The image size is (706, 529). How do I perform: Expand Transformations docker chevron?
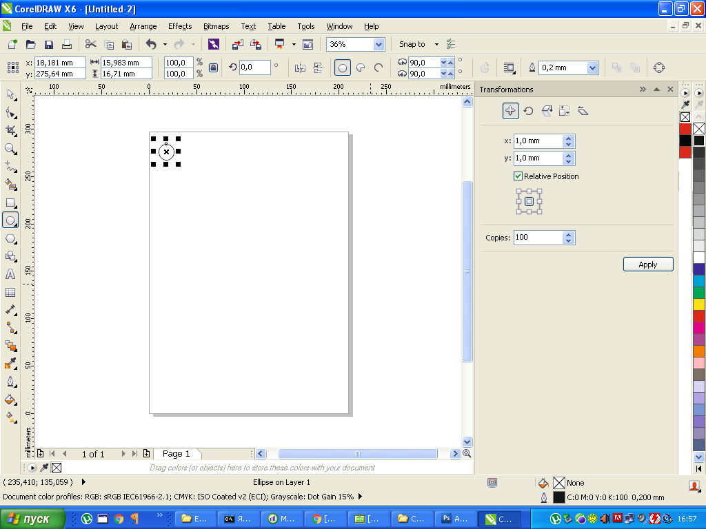tap(643, 89)
